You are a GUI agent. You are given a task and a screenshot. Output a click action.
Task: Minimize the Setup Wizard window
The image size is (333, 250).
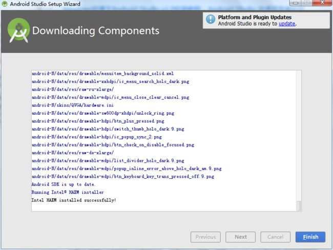(296, 3)
